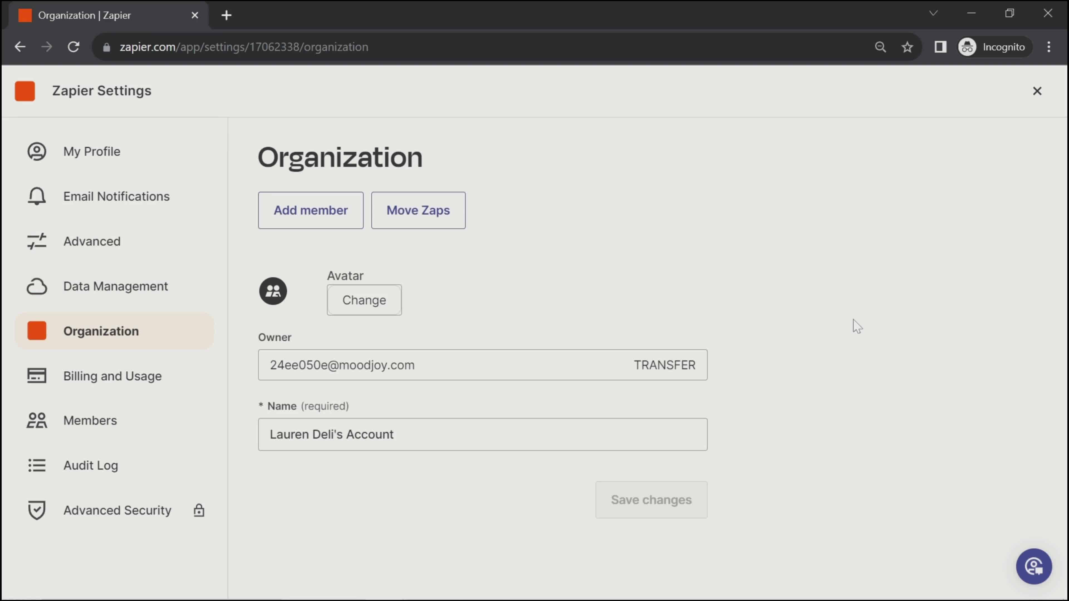Click the Organization group icon
Image resolution: width=1069 pixels, height=601 pixels.
click(x=272, y=290)
